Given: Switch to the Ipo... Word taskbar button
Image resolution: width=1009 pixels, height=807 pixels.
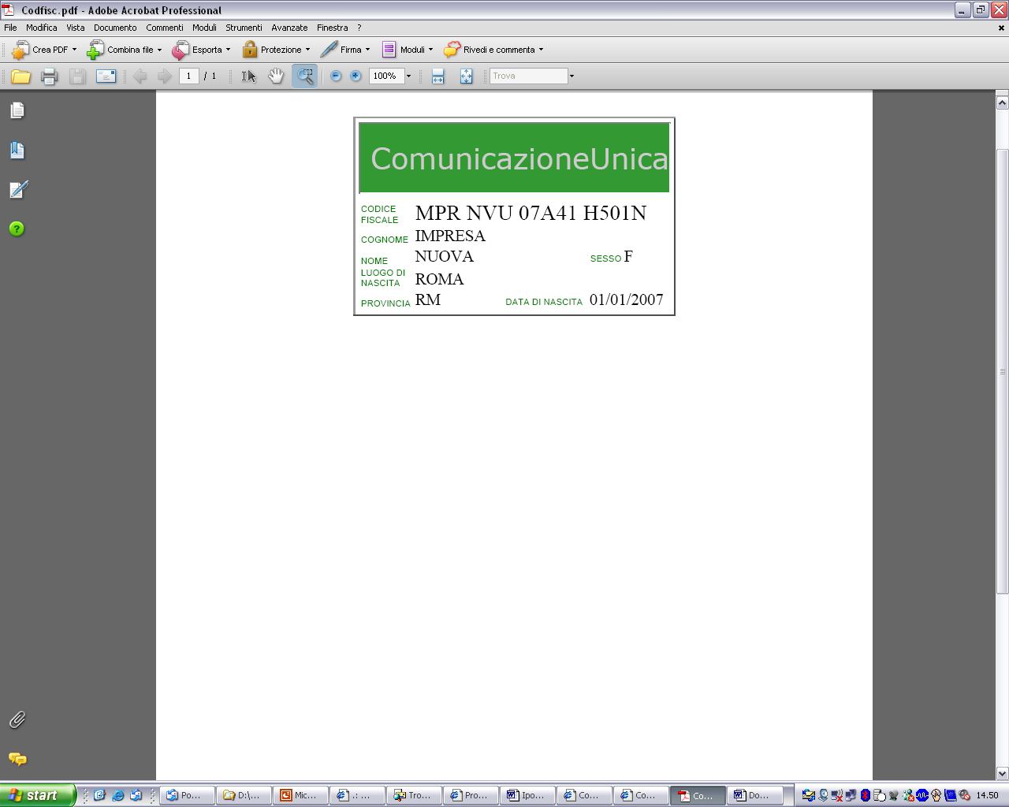Looking at the screenshot, I should (528, 795).
